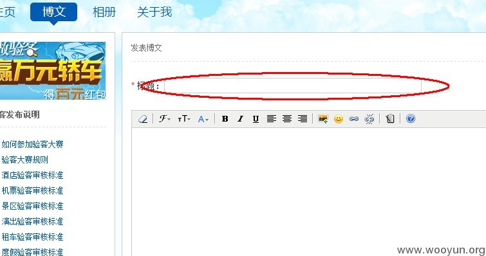Image resolution: width=486 pixels, height=256 pixels.
Task: Open 机票验客审核标准 link
Action: (33, 190)
